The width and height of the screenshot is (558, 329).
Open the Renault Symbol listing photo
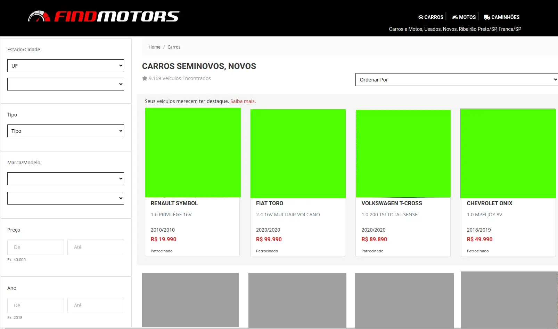pyautogui.click(x=193, y=153)
